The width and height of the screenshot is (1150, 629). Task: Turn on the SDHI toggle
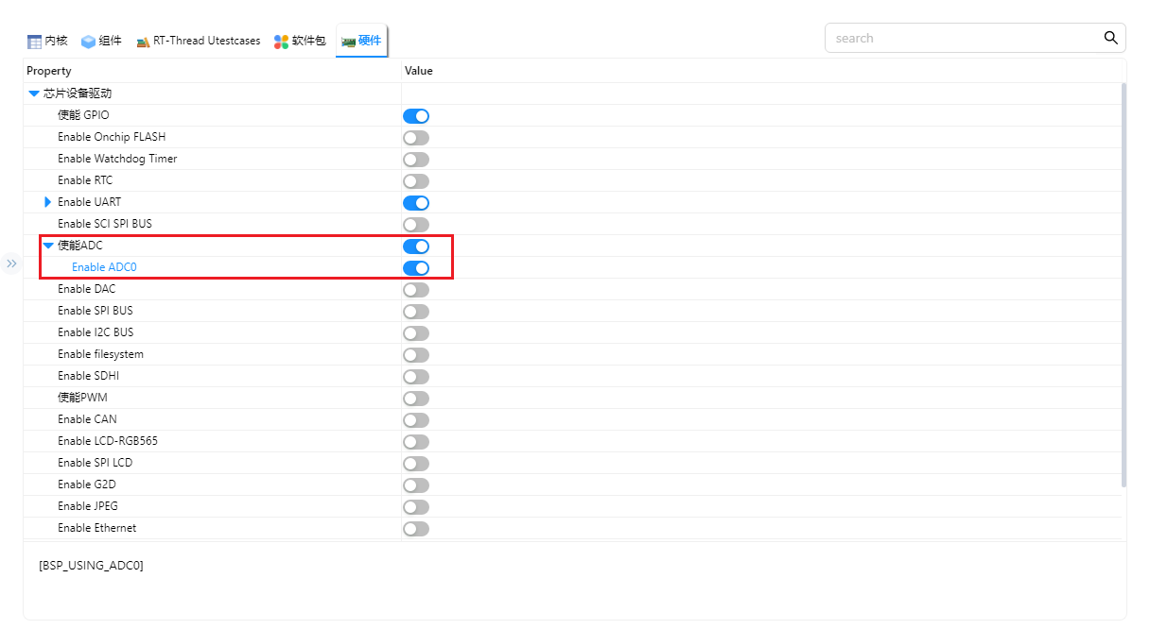click(x=416, y=377)
